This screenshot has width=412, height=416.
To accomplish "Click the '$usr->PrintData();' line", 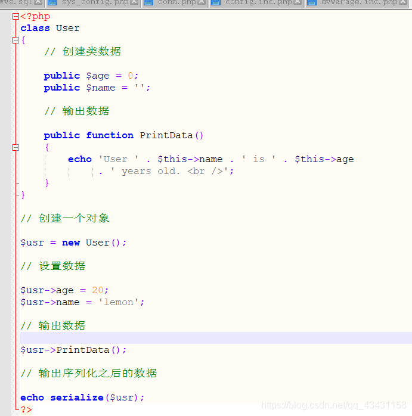I will pyautogui.click(x=73, y=350).
